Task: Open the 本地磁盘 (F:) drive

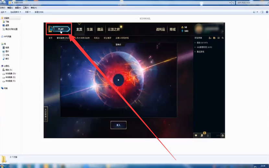Action: 11,81
